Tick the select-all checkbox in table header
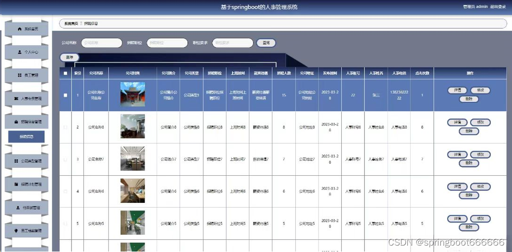This screenshot has width=512, height=252. point(65,73)
